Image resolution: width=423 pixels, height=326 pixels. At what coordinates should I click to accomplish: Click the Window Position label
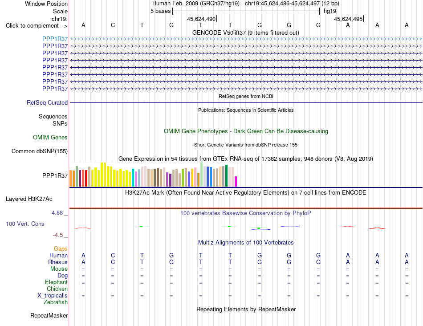tap(46, 4)
